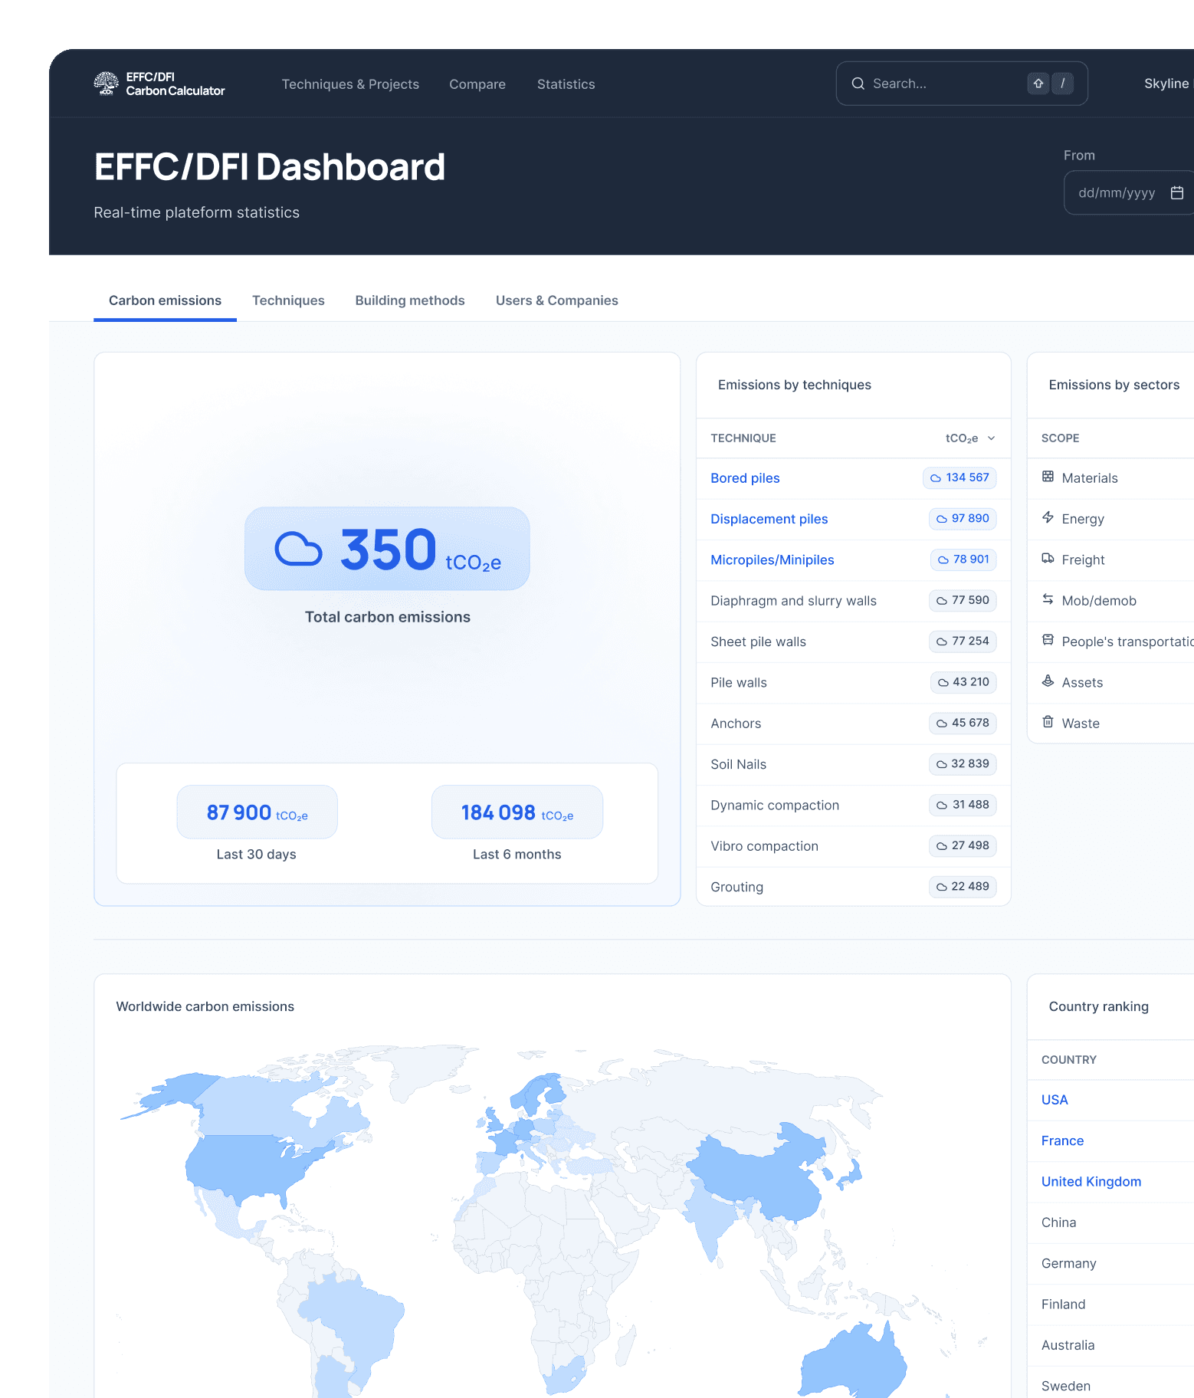Screen dimensions: 1194x1398
Task: Click the slash key shortcut badge
Action: 1062,84
